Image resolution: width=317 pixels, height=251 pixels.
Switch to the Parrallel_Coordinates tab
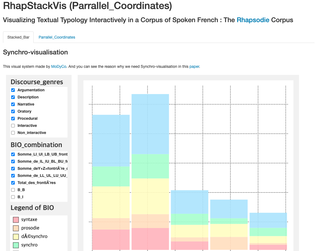pos(57,37)
